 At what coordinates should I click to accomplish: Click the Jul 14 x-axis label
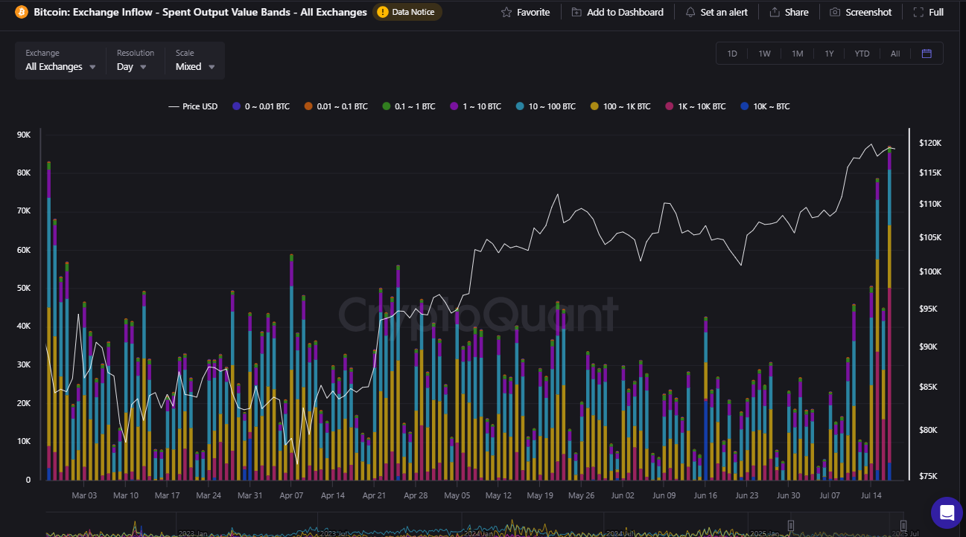pos(871,495)
